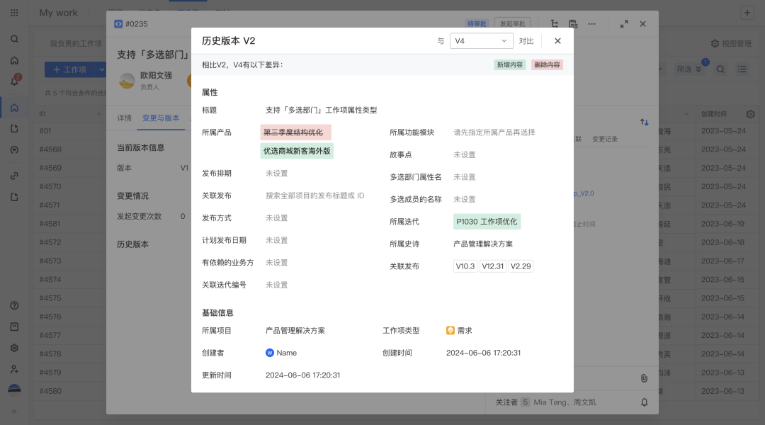Toggle the follow bell icon next to 关注者
Screen dimensions: 765x425
pos(645,402)
